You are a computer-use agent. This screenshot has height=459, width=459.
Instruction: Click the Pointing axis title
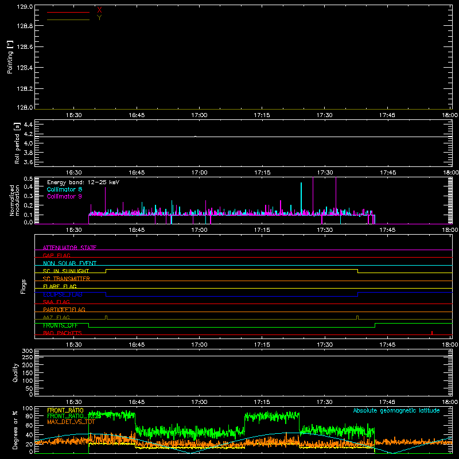pos(10,57)
